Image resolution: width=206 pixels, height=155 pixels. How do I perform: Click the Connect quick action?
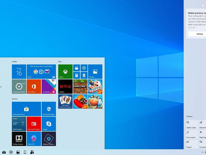(202, 144)
